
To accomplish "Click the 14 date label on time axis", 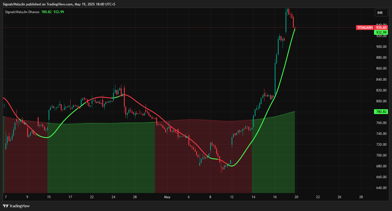I will 253,197.
